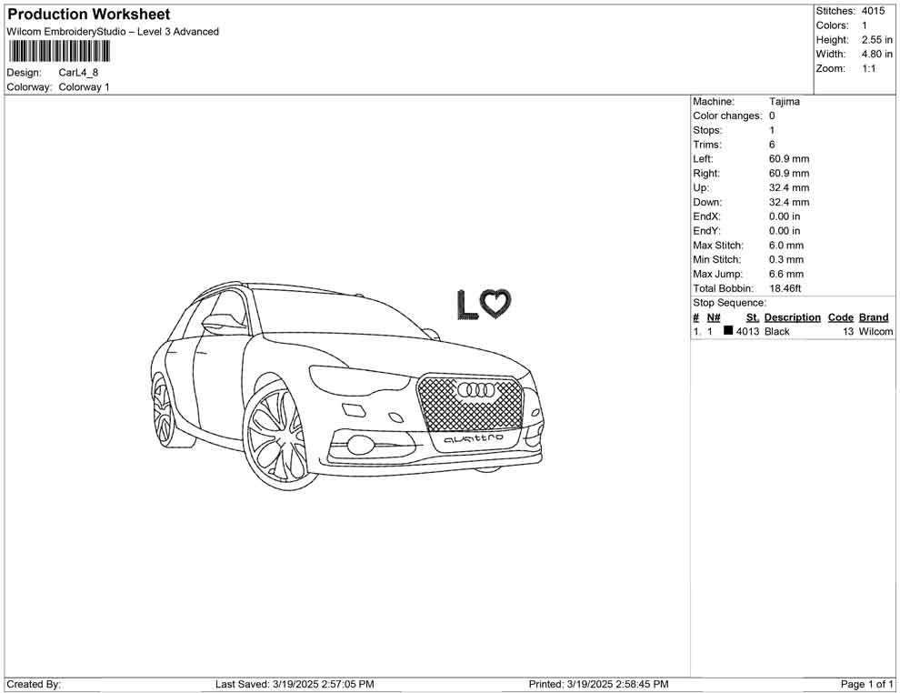Select the car's rear wheel
This screenshot has height=693, width=900.
point(162,409)
